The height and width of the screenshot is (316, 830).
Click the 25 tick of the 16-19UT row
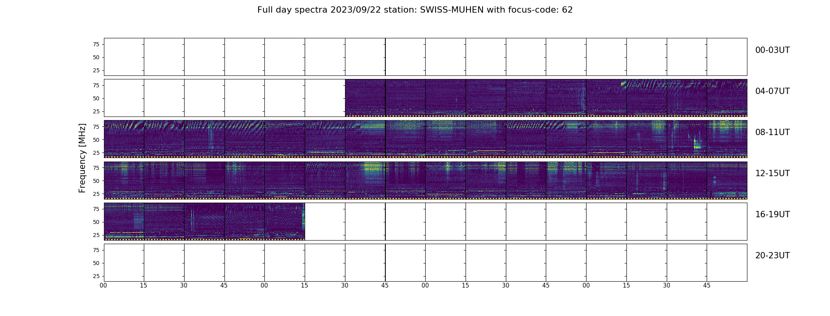point(96,235)
